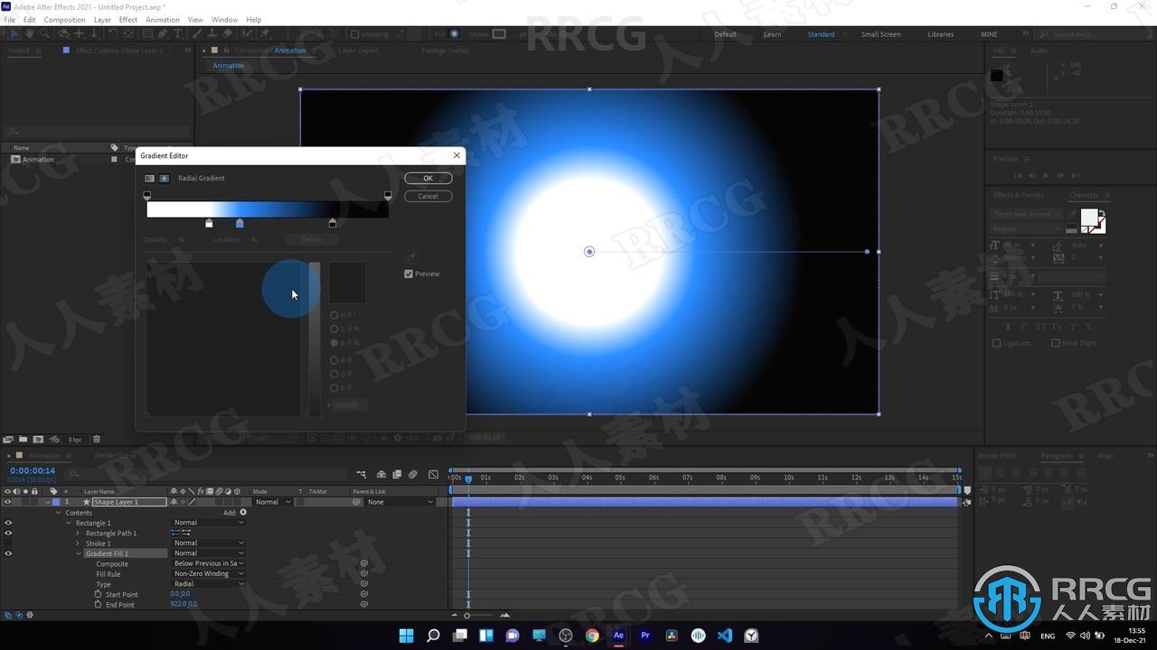Toggle the motion blur enable icon in timeline
This screenshot has height=650, width=1157.
(x=413, y=474)
